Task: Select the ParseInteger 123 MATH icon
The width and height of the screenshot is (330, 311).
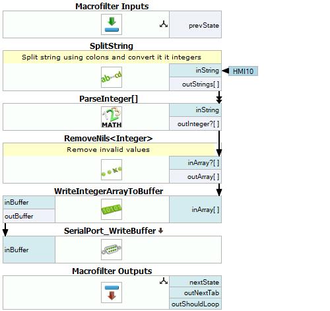Action: pos(112,117)
